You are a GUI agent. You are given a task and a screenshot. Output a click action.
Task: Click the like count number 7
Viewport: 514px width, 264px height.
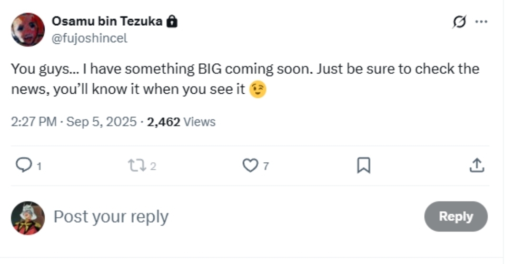pyautogui.click(x=266, y=166)
